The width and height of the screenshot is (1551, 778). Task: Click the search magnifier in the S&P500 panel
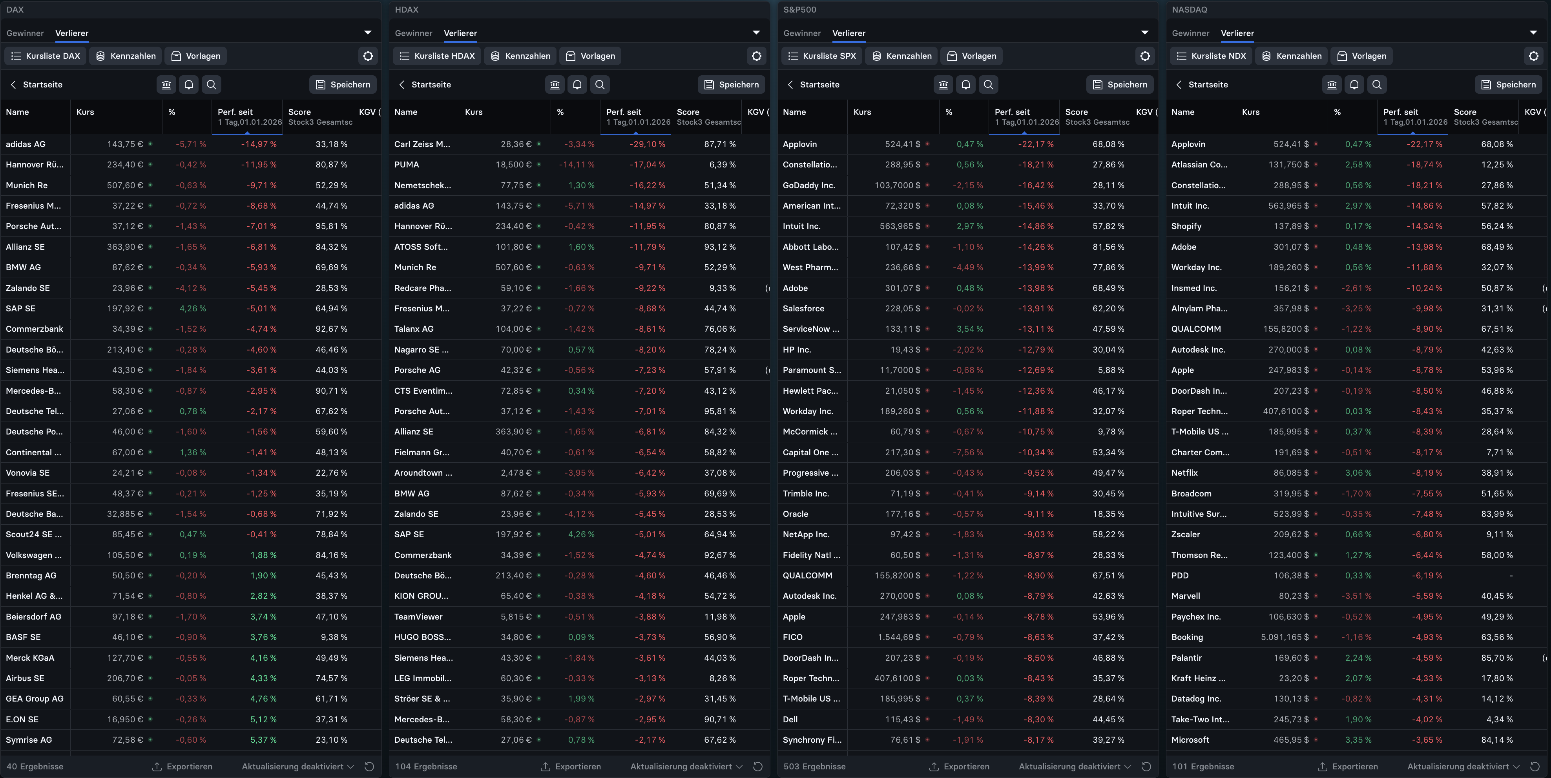988,85
